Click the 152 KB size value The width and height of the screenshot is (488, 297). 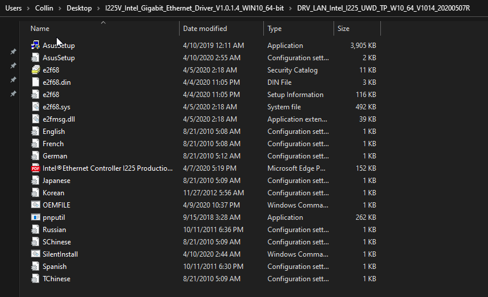tap(366, 168)
